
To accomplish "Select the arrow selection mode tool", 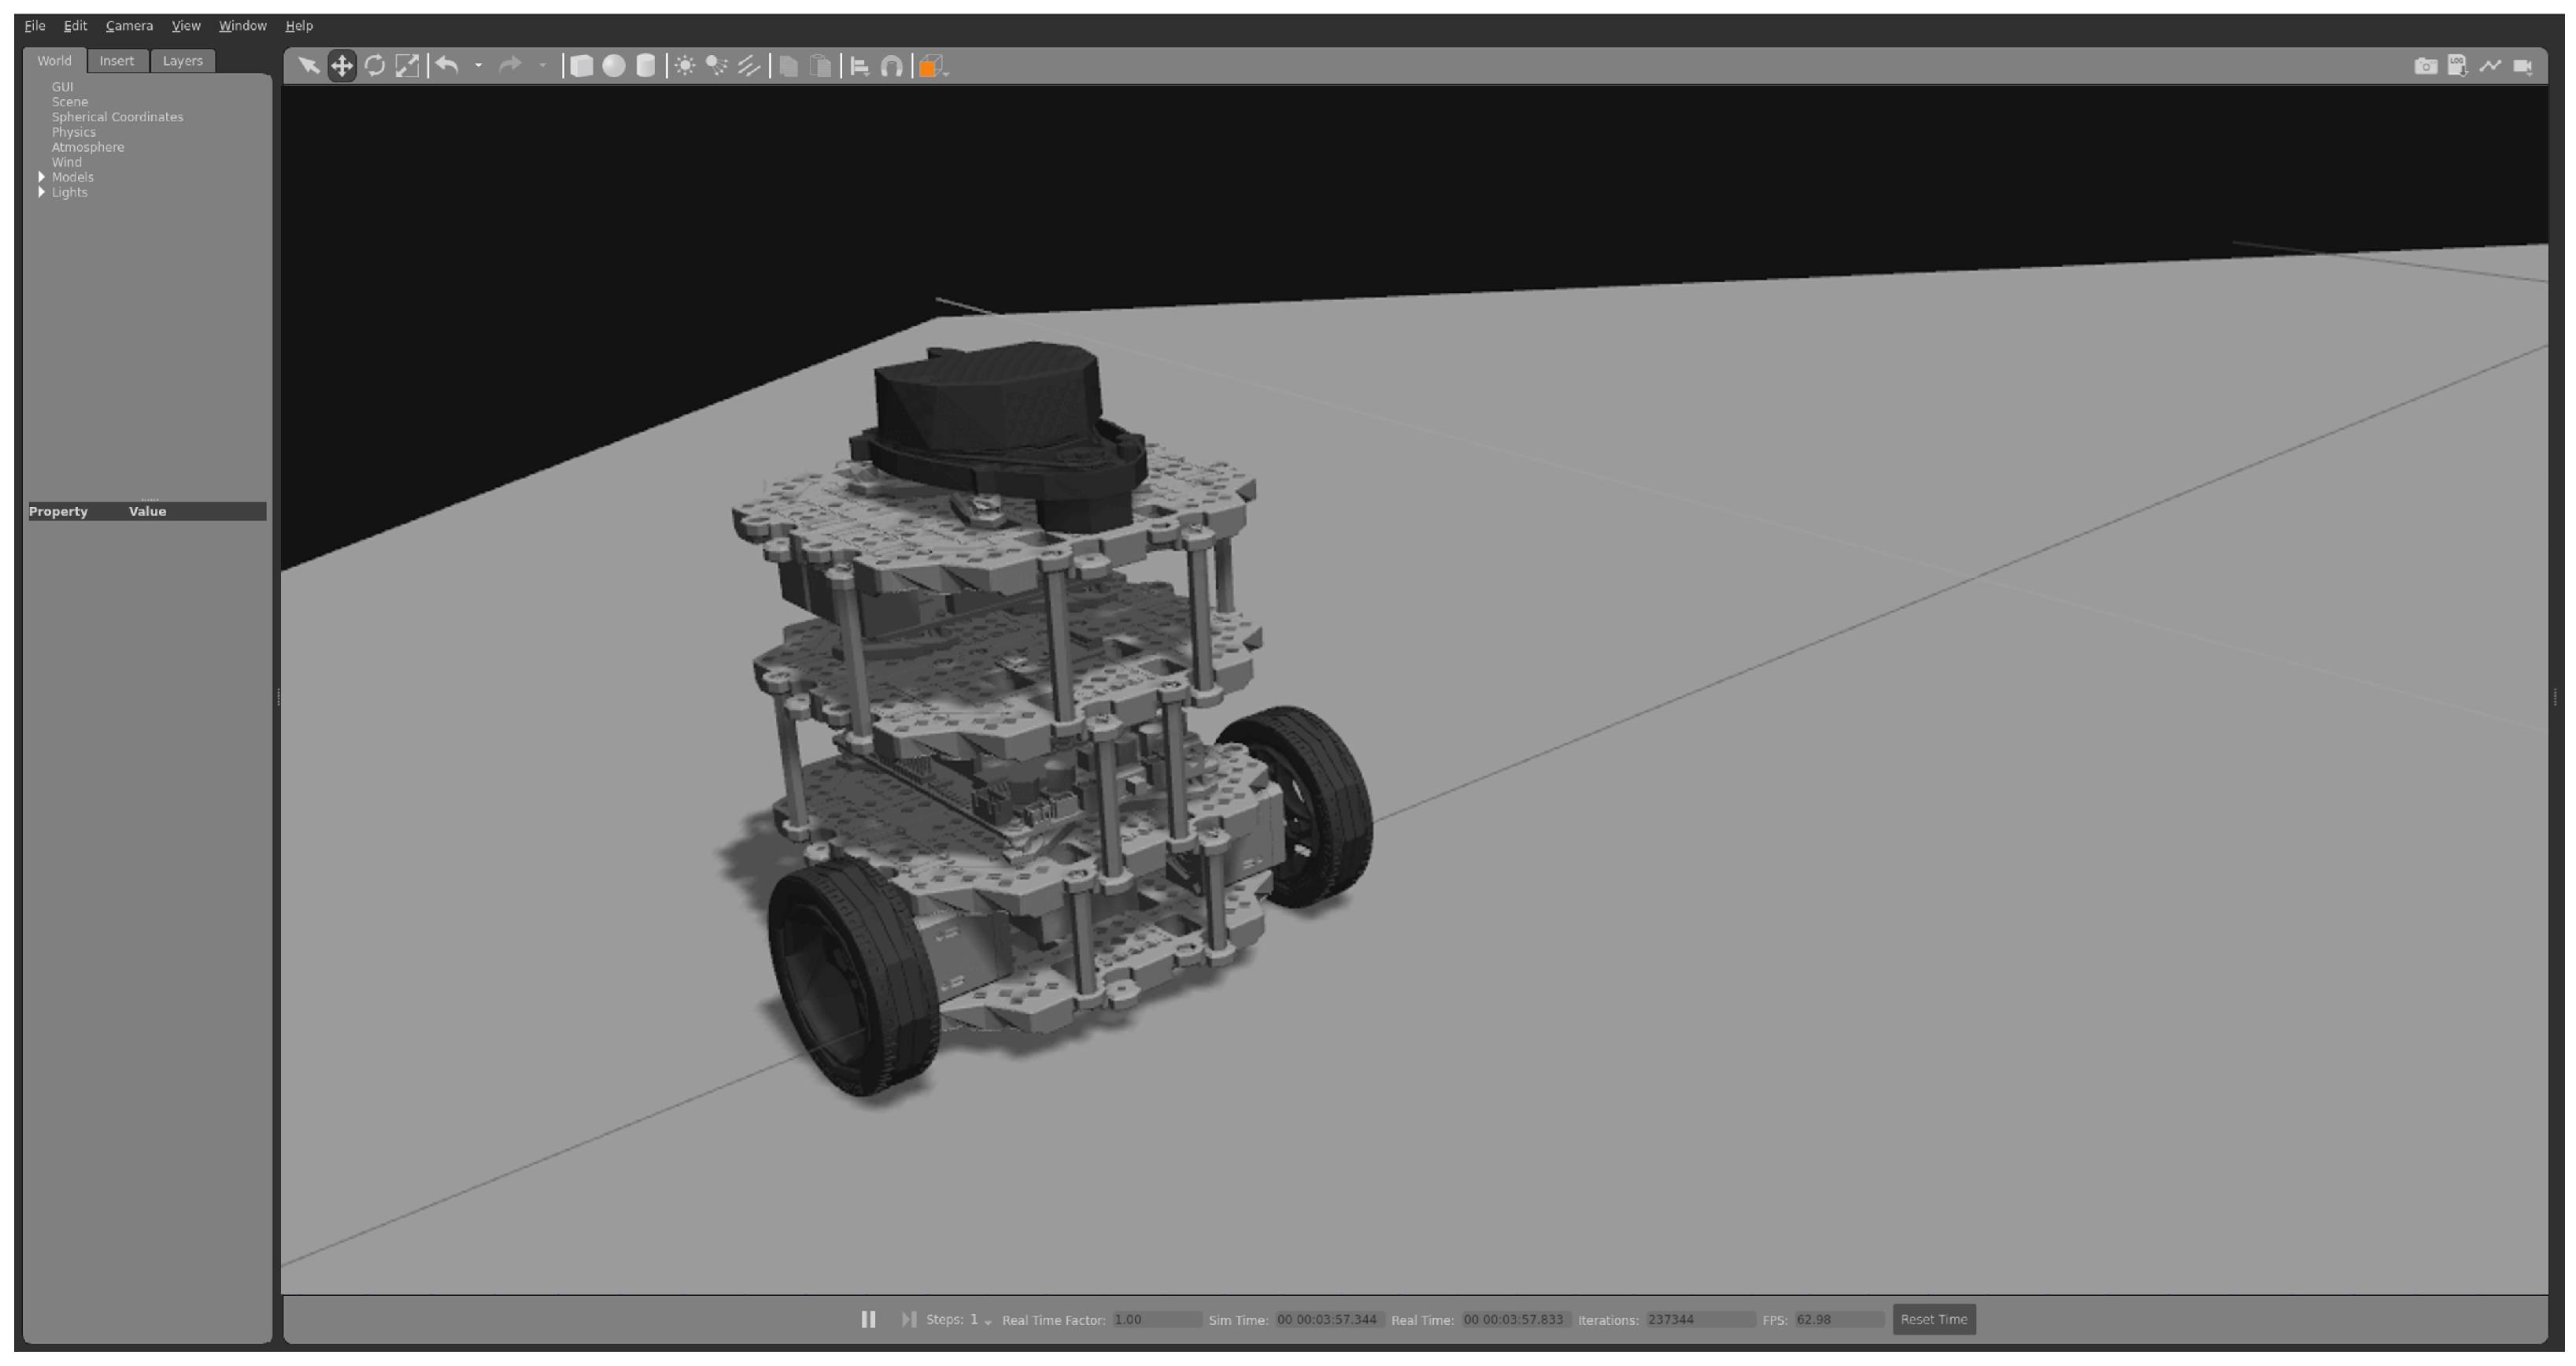I will pyautogui.click(x=308, y=66).
